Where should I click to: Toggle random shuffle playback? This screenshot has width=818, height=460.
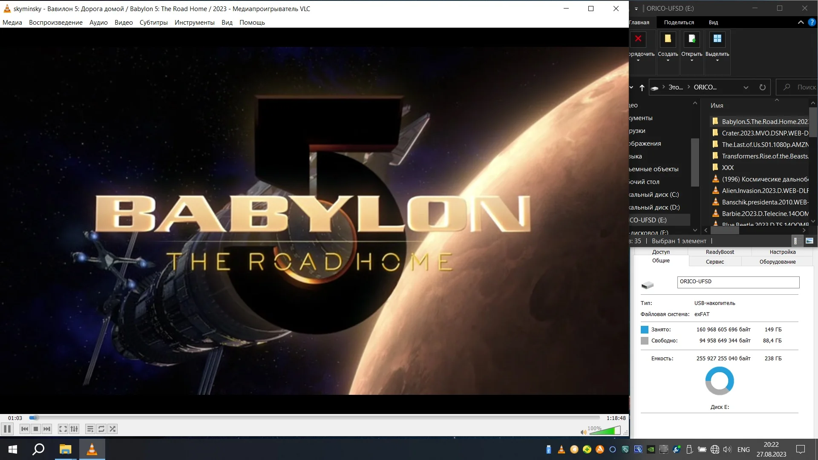tap(112, 429)
